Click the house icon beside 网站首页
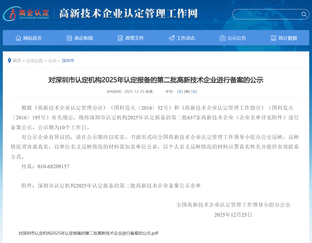The width and height of the screenshot is (312, 243). pos(18,38)
